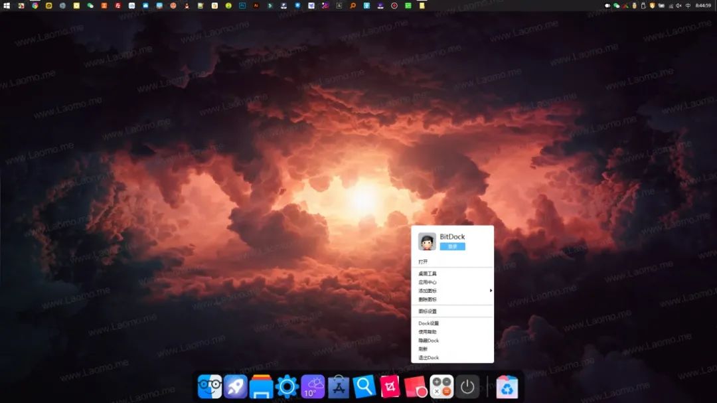Open the App Store icon in the dock
This screenshot has height=403, width=717.
click(338, 385)
